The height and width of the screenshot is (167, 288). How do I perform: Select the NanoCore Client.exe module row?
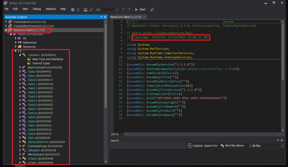tap(30, 34)
